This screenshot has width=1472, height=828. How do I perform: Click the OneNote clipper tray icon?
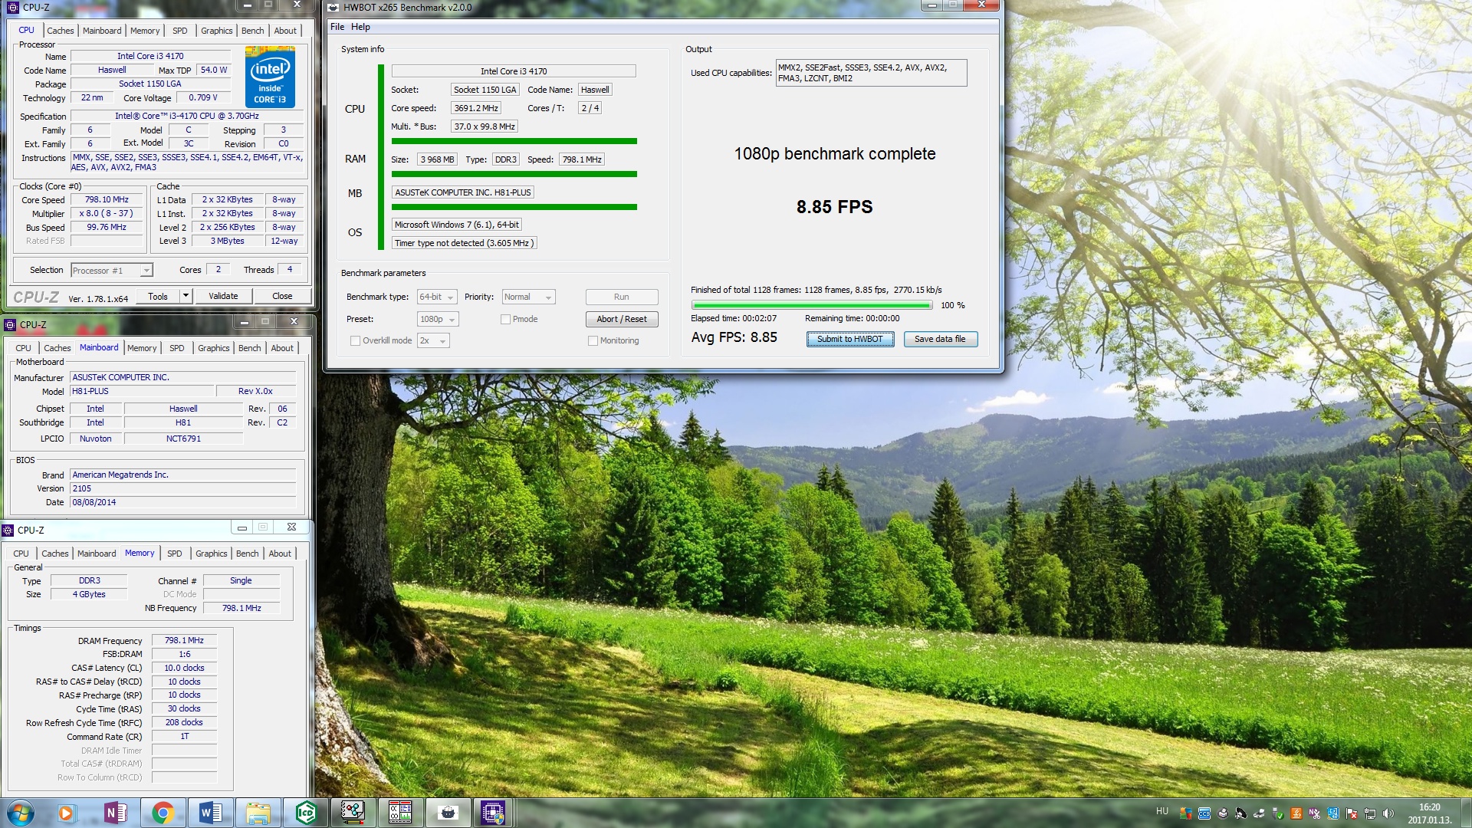(x=1315, y=813)
